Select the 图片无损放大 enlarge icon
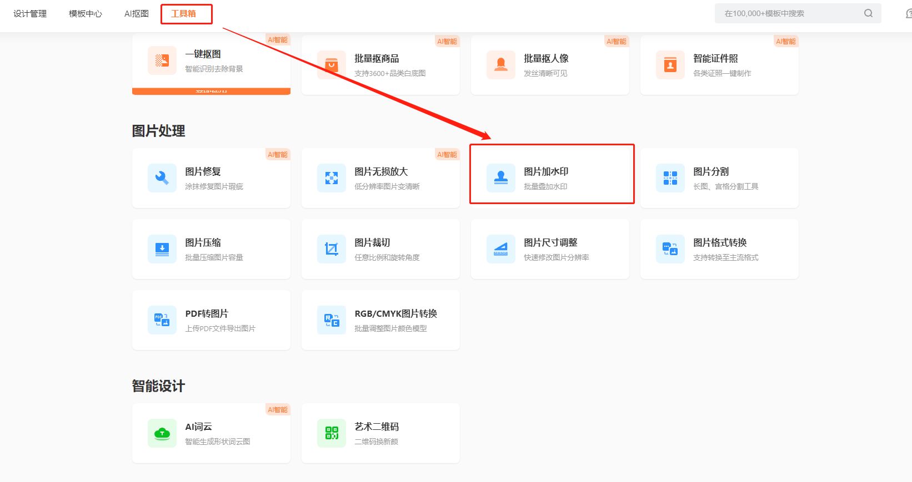 (331, 178)
